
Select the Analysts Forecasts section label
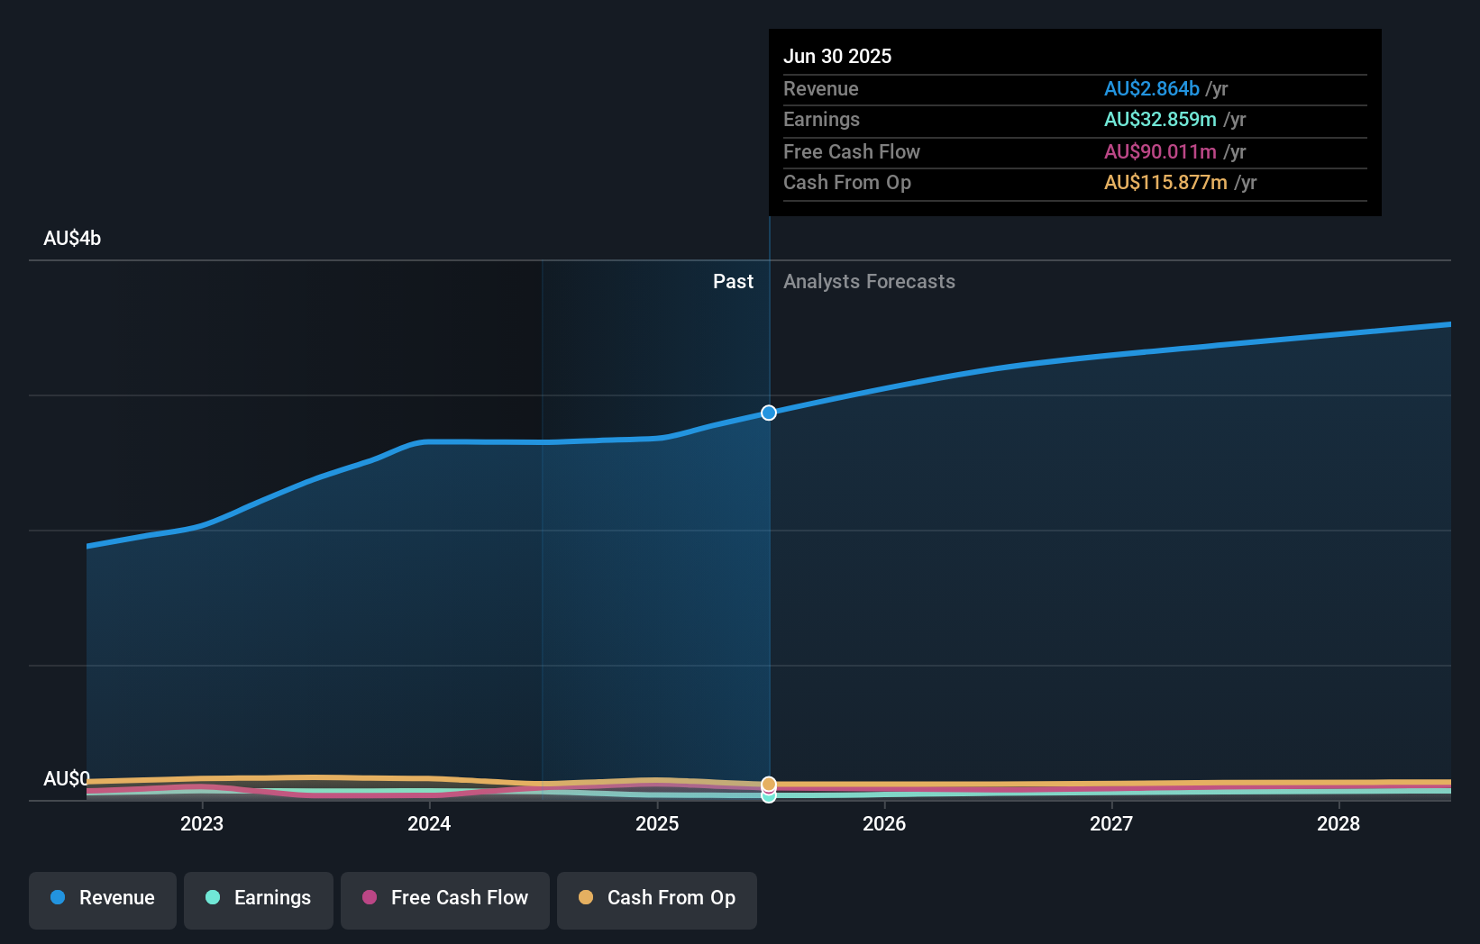coord(869,281)
